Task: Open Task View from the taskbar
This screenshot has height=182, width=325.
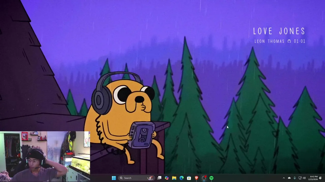Action: [x=159, y=178]
